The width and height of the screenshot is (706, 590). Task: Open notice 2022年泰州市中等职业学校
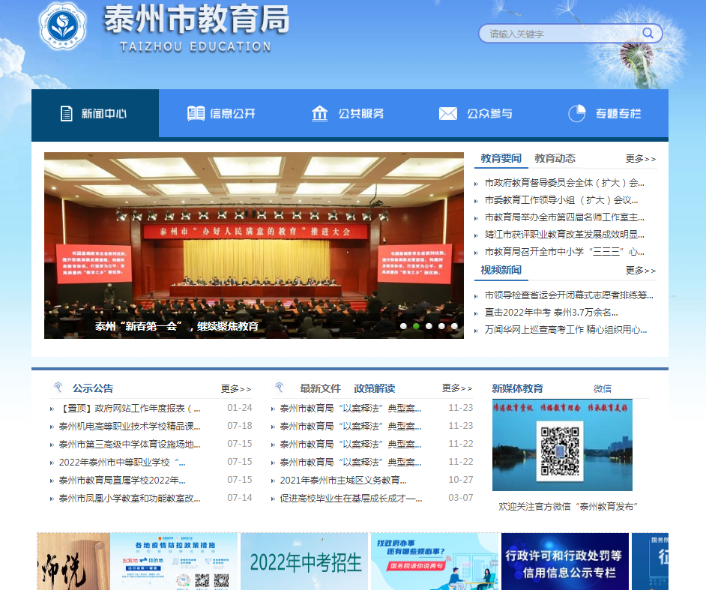(122, 463)
